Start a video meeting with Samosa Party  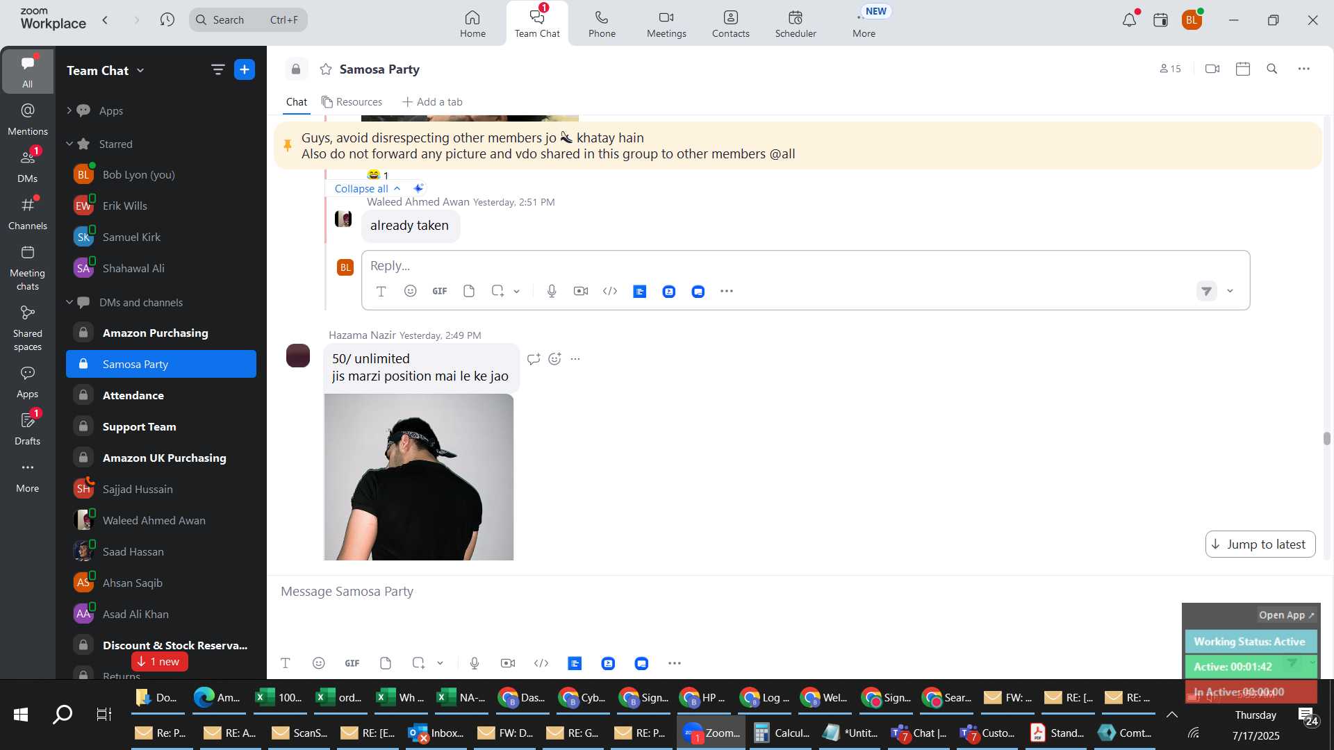(1212, 69)
